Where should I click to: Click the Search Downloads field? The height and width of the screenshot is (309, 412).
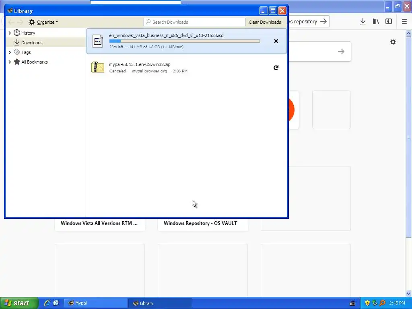pyautogui.click(x=194, y=22)
